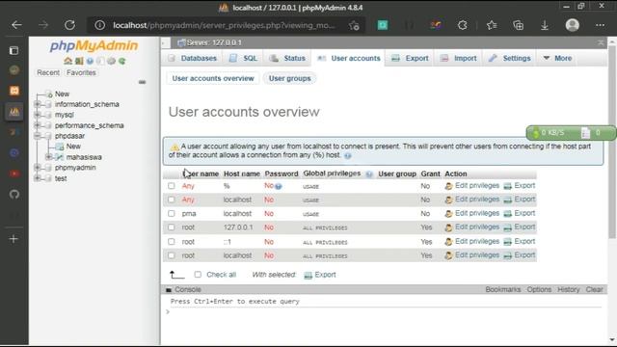617x347 pixels.
Task: Open the Status tab
Action: tap(287, 58)
